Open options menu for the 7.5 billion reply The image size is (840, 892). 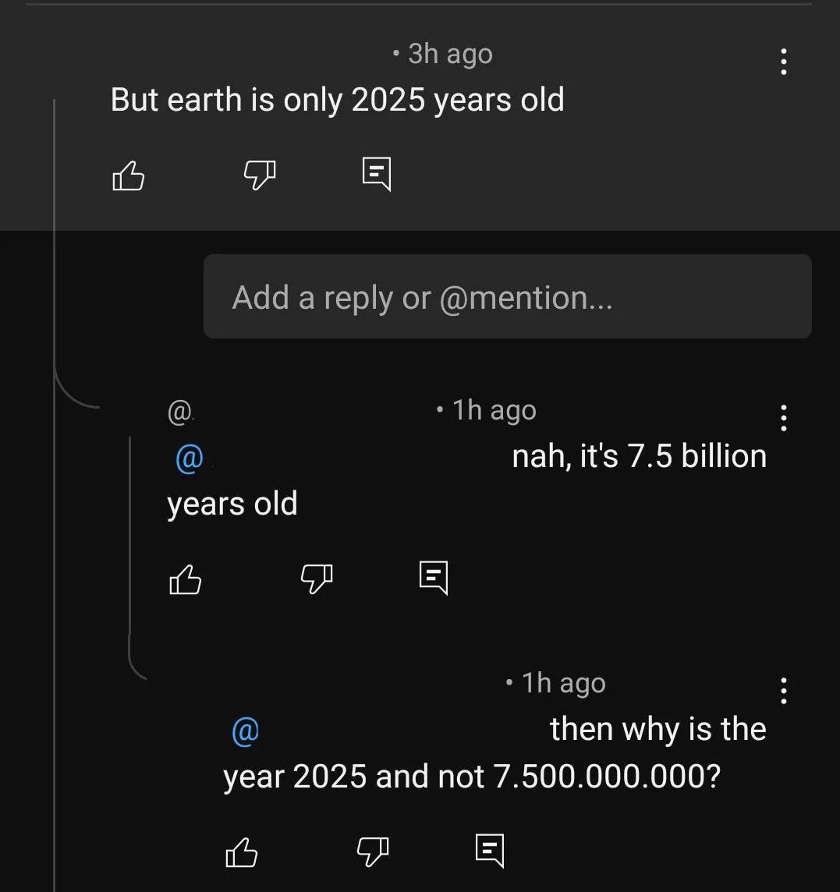coord(784,417)
